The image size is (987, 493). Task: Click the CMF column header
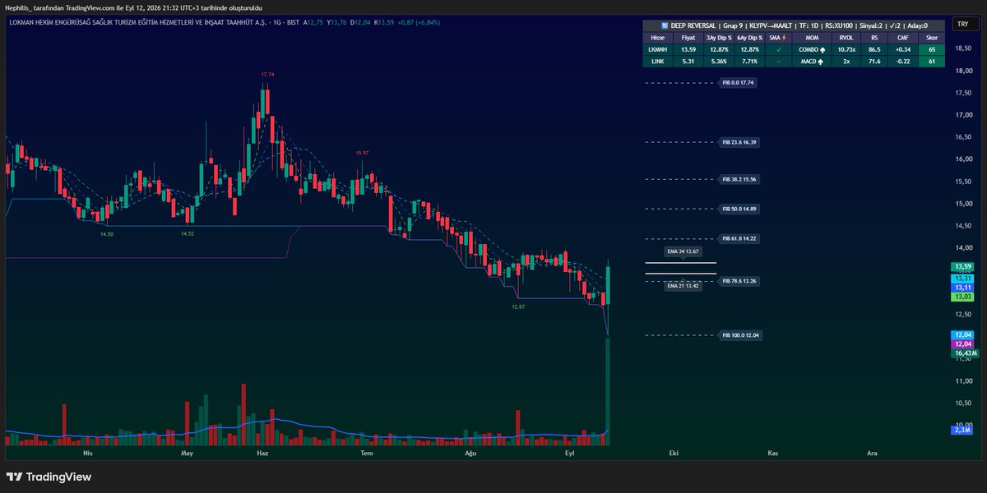(902, 38)
